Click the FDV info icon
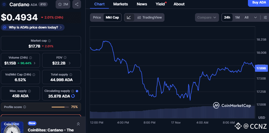Image resolution: width=269 pixels, height=133 pixels. [x=65, y=57]
